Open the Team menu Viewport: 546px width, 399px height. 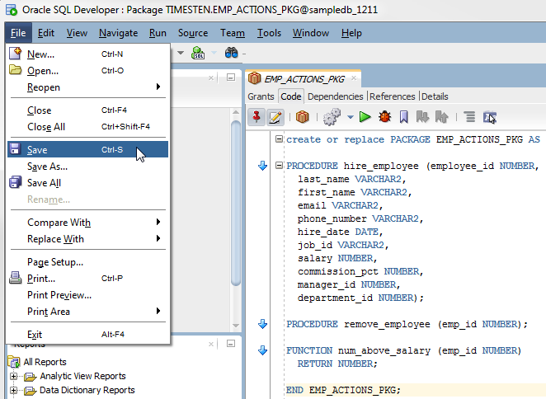pos(233,33)
